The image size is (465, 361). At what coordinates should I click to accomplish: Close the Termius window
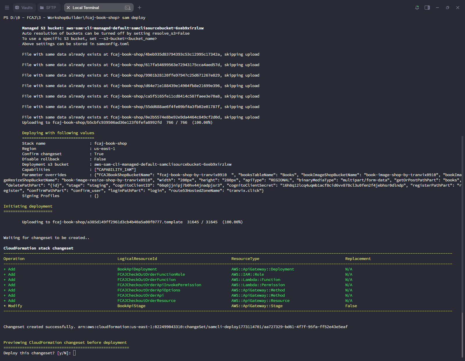tap(458, 8)
